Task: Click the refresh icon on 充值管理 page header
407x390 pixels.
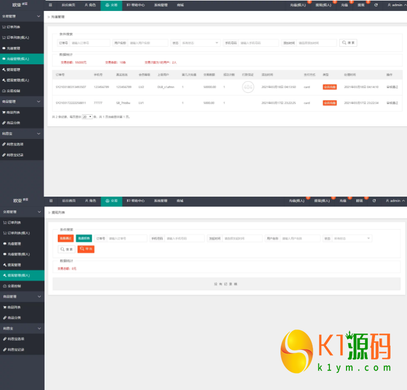Action: pos(376,5)
